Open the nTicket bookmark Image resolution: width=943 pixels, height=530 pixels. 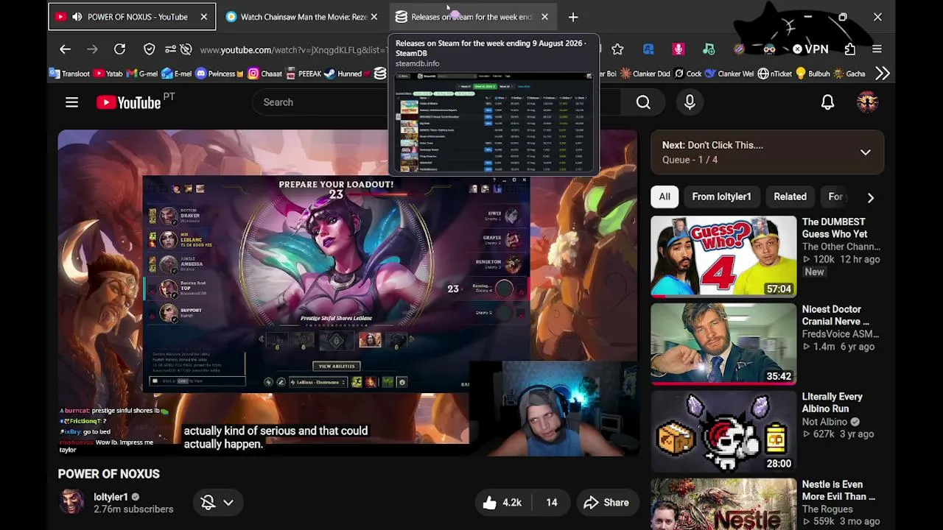pos(774,74)
